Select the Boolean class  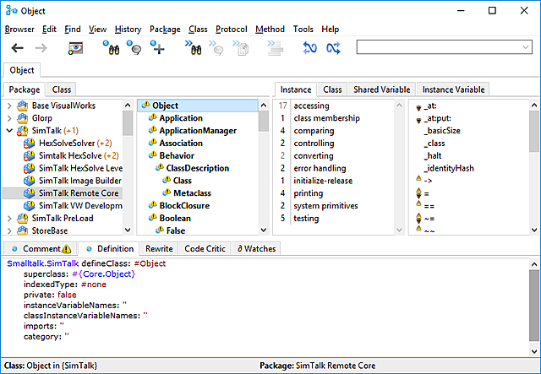[x=175, y=218]
